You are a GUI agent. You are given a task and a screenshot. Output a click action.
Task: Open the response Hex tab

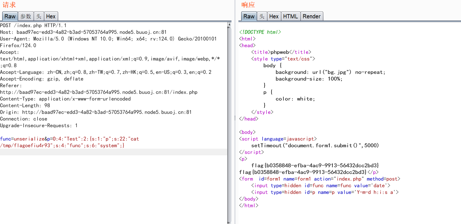point(274,16)
